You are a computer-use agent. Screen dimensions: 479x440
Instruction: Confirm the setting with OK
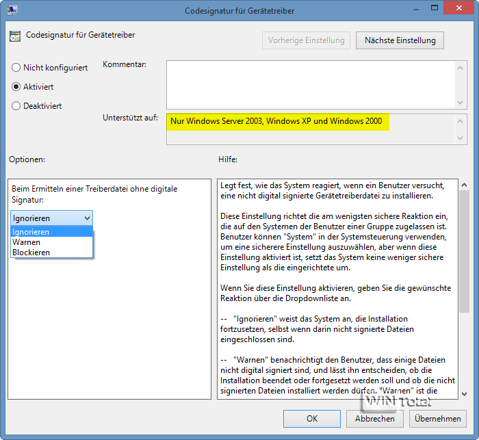point(311,418)
